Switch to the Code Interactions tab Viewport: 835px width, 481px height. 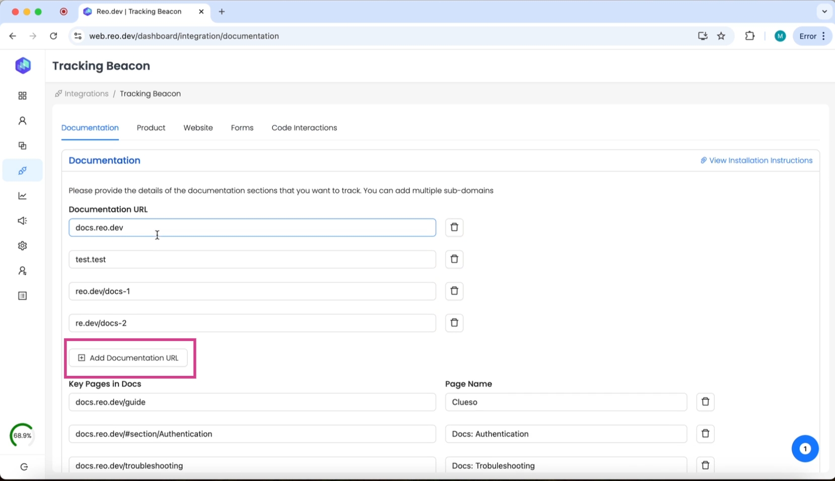point(304,128)
